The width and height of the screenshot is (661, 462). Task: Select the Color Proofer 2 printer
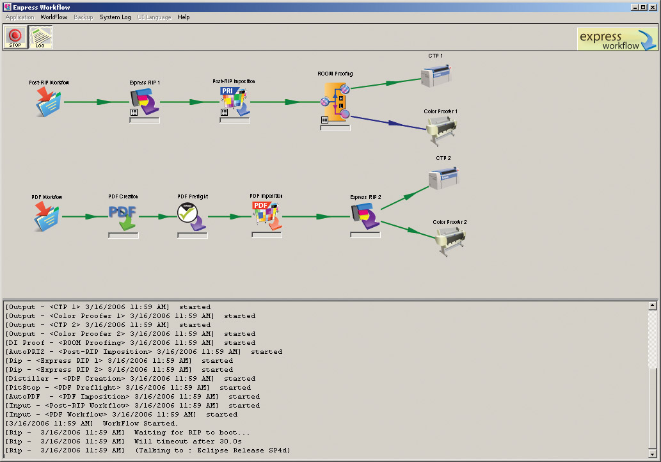coord(450,241)
